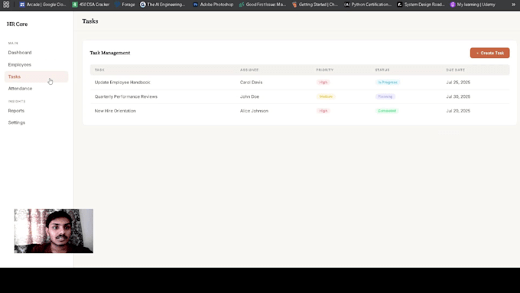Show more bookmarks via overflow chevron
This screenshot has width=520, height=293.
(x=514, y=5)
